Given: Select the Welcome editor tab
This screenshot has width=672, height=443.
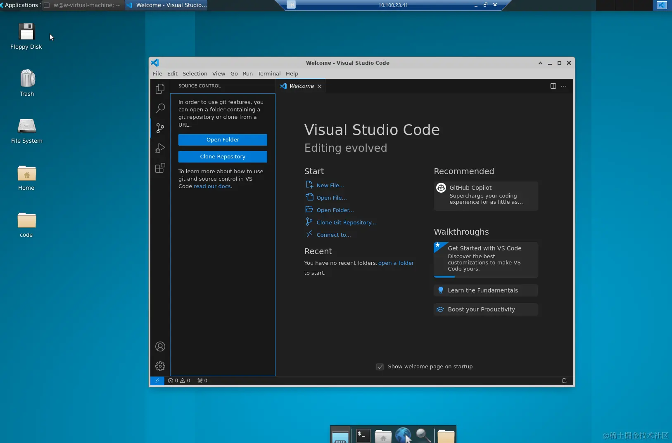Looking at the screenshot, I should [301, 86].
